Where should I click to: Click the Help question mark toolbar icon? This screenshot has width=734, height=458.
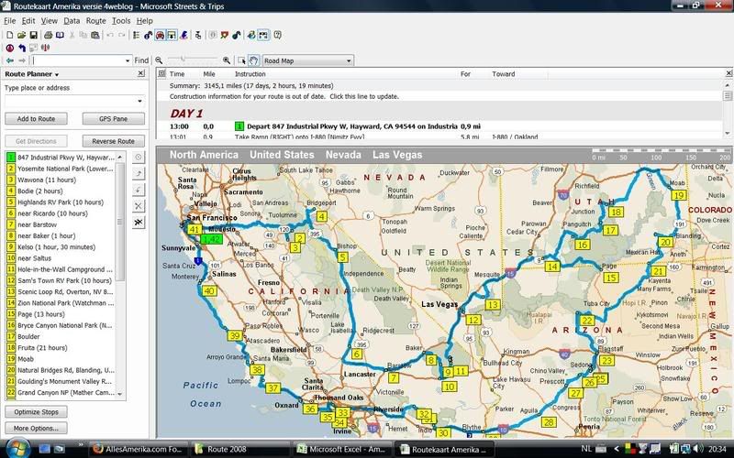pyautogui.click(x=278, y=35)
